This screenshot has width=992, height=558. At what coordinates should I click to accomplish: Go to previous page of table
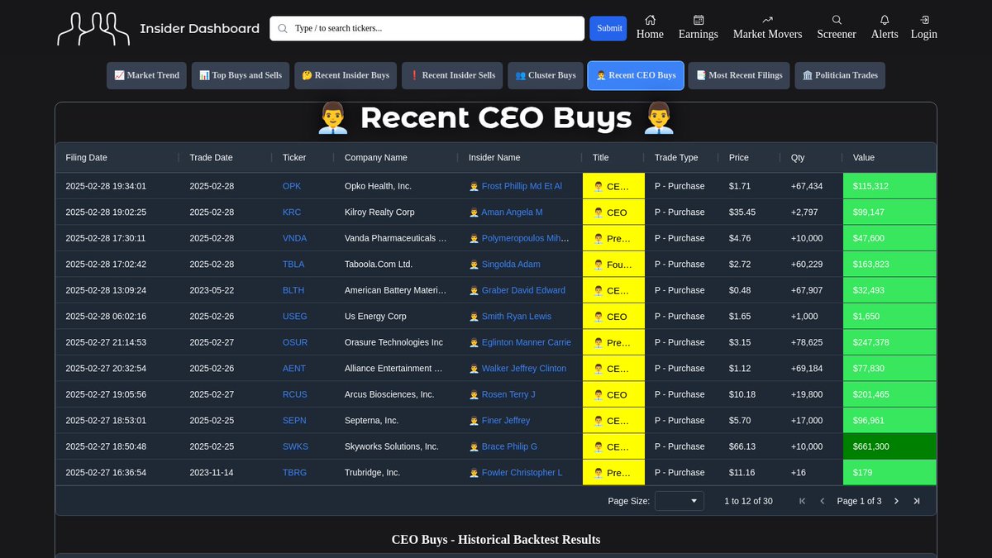pyautogui.click(x=823, y=501)
